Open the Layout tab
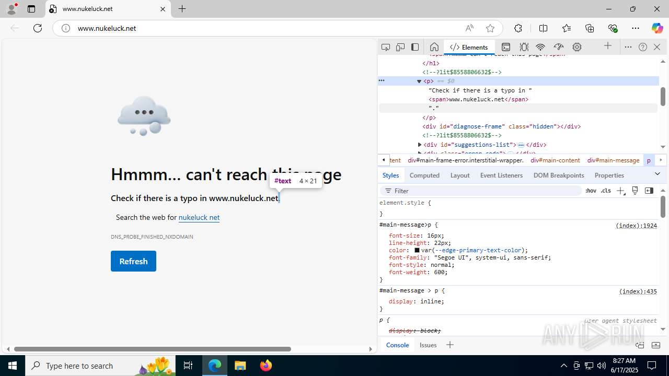The height and width of the screenshot is (376, 669). (460, 175)
